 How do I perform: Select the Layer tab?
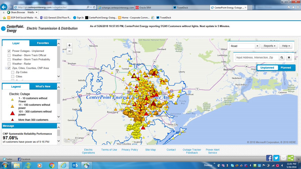coord(16,43)
